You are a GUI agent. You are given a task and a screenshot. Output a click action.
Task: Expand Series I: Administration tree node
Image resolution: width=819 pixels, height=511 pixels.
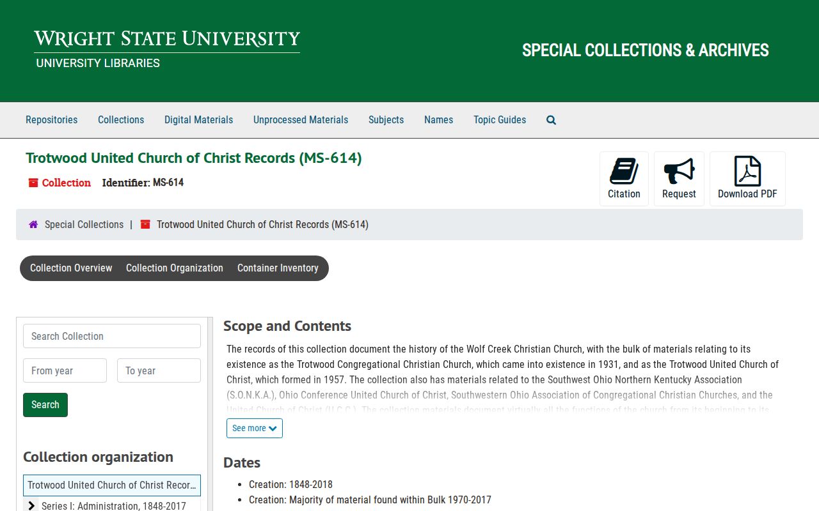31,506
